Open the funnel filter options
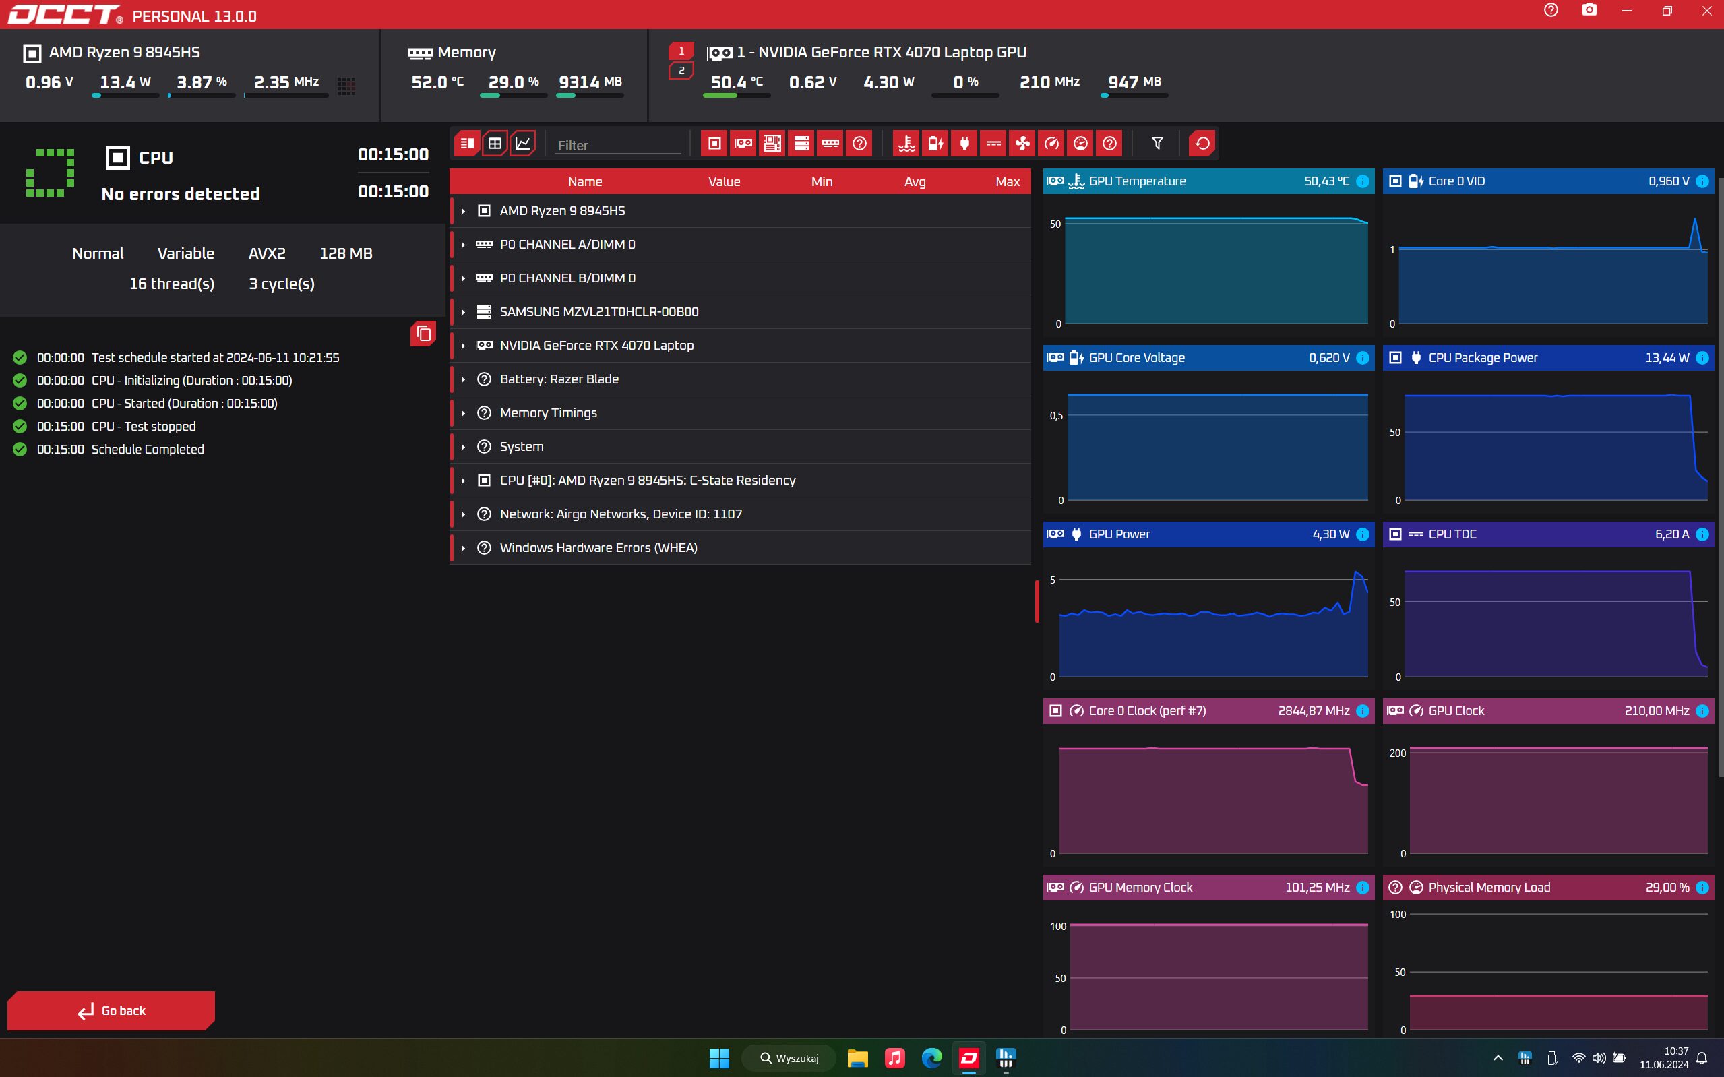 (x=1157, y=143)
